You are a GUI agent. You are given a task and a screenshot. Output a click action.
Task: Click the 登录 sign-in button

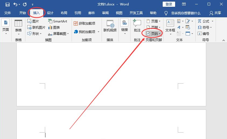pyautogui.click(x=169, y=4)
